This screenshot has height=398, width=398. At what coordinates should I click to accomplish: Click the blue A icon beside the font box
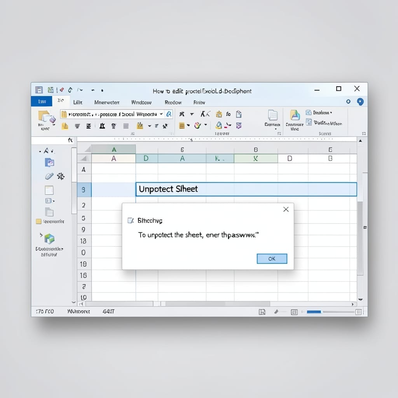[x=169, y=114]
